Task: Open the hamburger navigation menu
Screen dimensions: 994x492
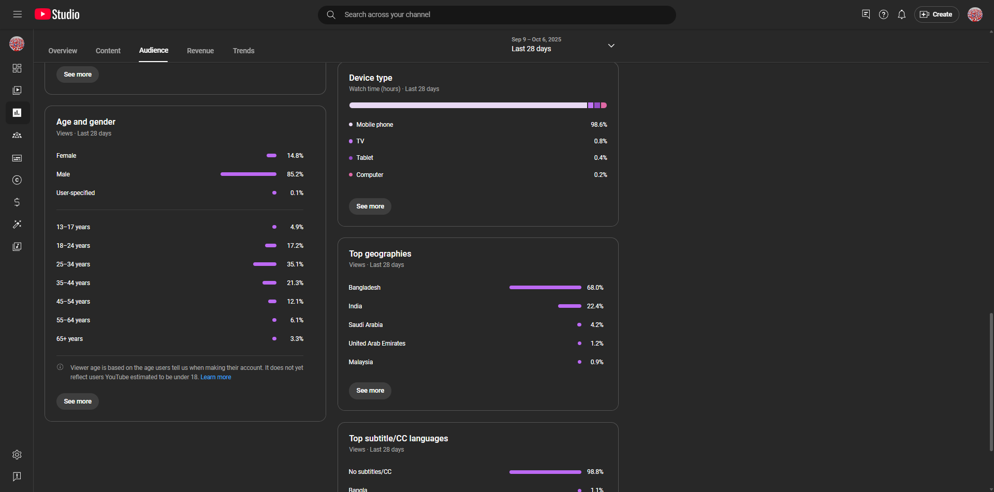Action: 17,14
